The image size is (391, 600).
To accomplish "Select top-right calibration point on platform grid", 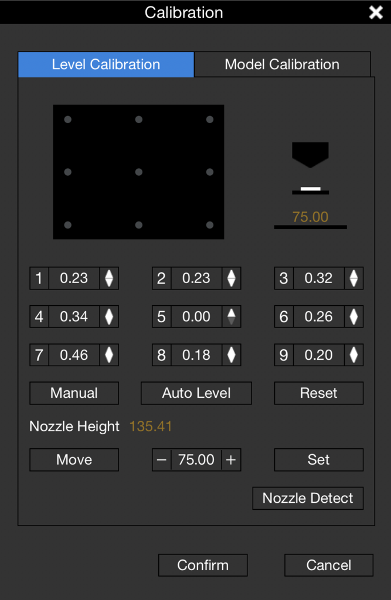I will coord(210,120).
